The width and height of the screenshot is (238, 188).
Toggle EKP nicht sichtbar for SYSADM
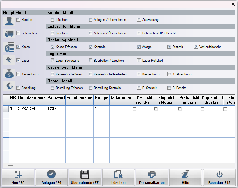click(x=135, y=109)
